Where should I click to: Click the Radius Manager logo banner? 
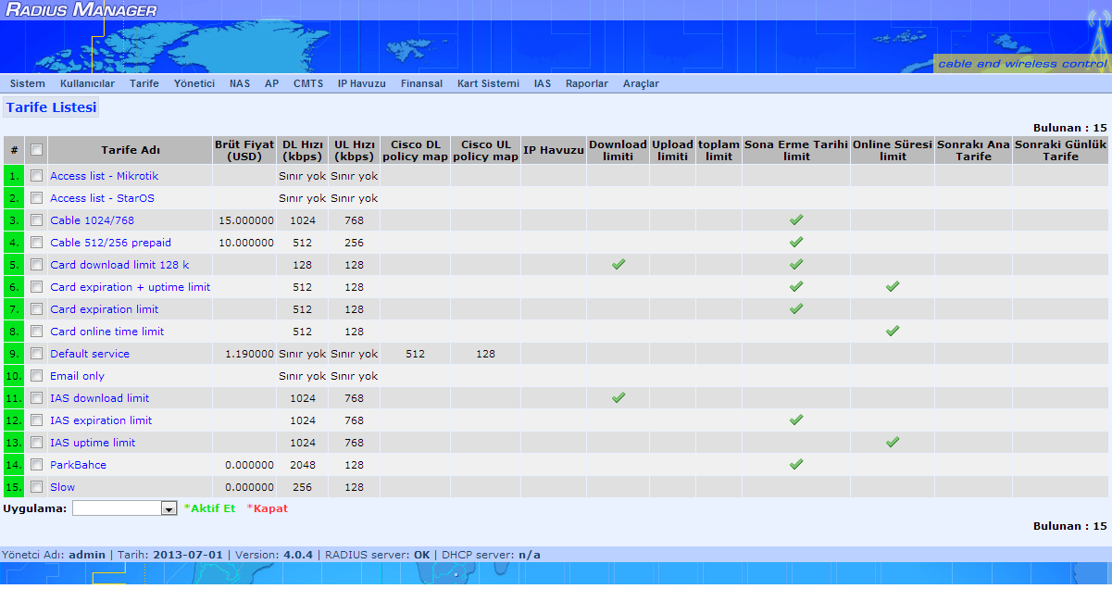click(x=83, y=9)
